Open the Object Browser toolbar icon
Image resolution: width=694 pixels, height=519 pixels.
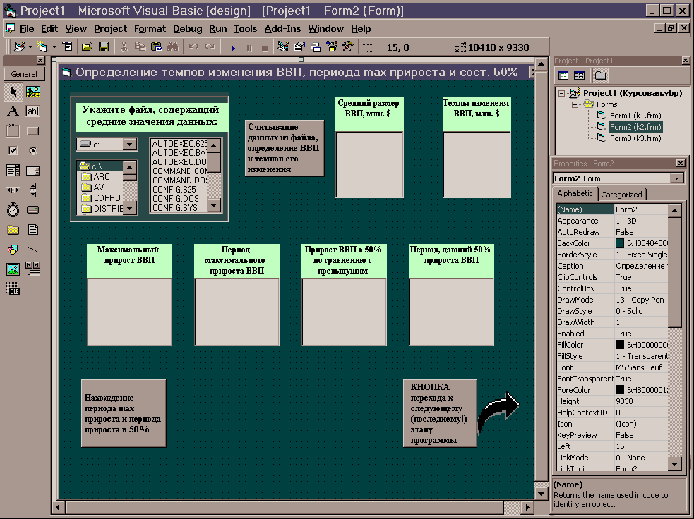(332, 47)
